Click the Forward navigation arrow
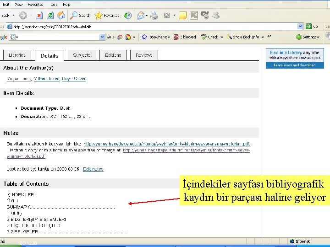Screen dimensions: 330x247 point(23,16)
